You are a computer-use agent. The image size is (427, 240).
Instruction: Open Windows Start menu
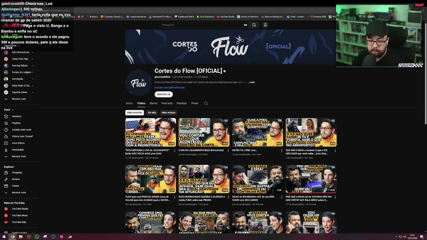(4, 237)
